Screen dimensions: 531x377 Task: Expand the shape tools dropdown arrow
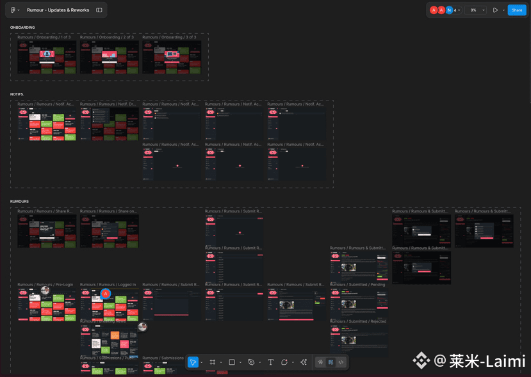[x=240, y=363]
